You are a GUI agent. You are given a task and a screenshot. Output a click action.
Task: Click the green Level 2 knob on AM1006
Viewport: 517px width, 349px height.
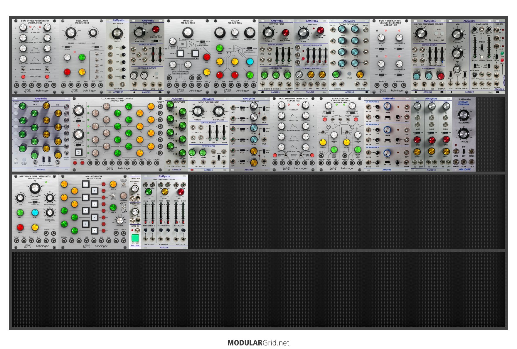276,74
